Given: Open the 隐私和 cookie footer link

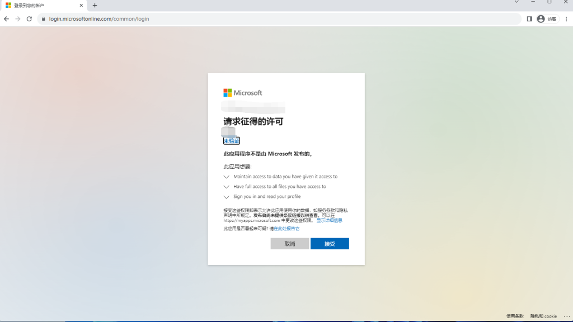Looking at the screenshot, I should pos(543,316).
